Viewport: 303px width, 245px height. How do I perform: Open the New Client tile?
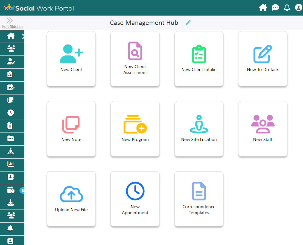point(71,59)
